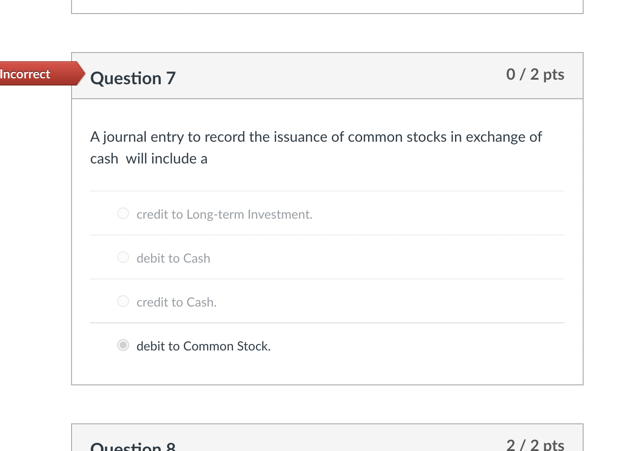Click the Question 8 heading
Image resolution: width=642 pixels, height=451 pixels.
point(131,446)
